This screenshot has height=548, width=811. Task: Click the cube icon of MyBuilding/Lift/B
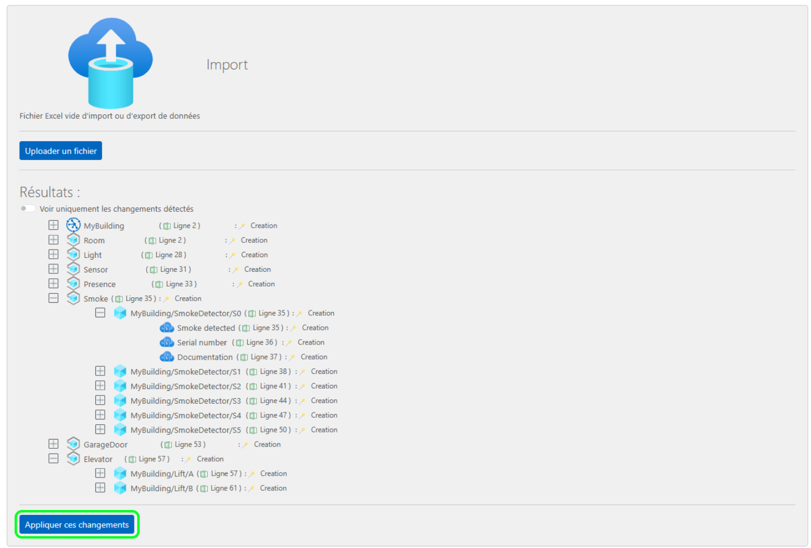point(120,487)
